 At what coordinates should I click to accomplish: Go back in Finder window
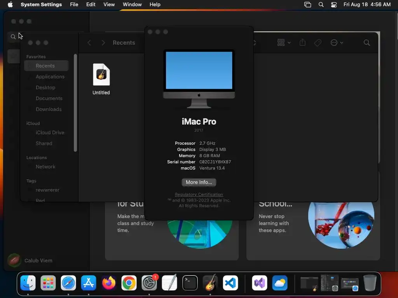coord(89,43)
